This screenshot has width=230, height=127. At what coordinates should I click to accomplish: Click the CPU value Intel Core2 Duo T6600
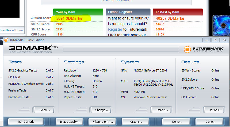coord(154,83)
